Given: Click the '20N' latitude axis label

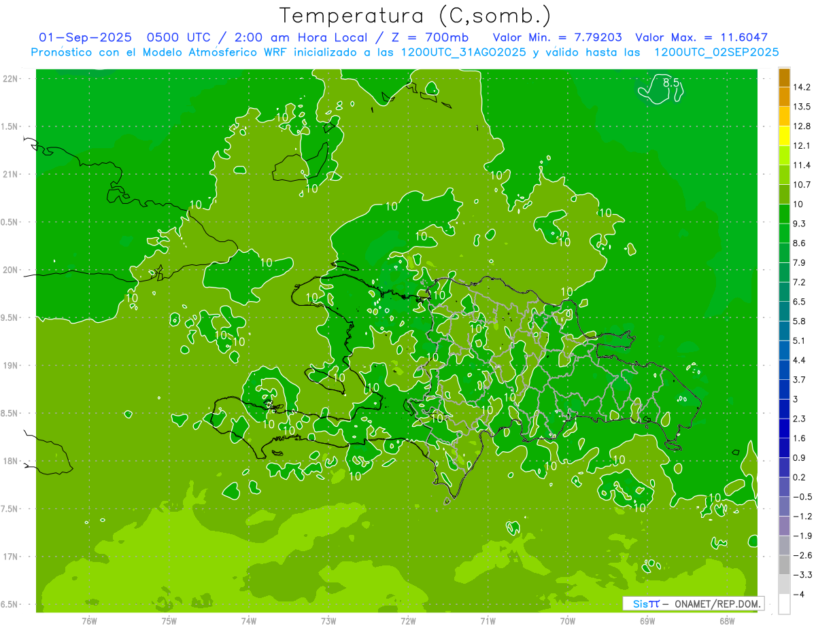Looking at the screenshot, I should (x=11, y=270).
